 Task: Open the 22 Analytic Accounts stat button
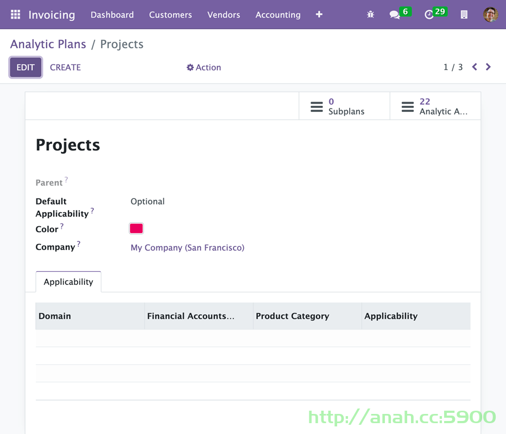click(435, 106)
